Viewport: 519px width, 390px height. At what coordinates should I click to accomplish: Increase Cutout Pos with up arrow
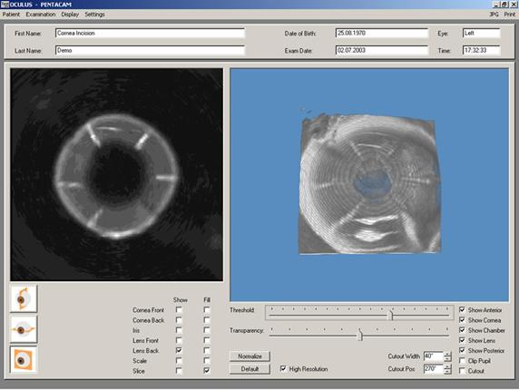pyautogui.click(x=447, y=366)
